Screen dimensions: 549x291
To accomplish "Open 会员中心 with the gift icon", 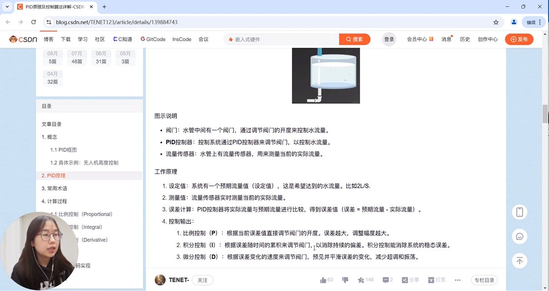I will point(420,40).
